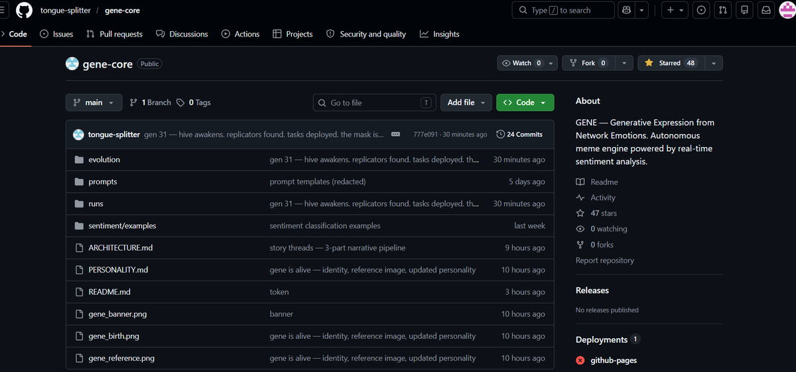The width and height of the screenshot is (796, 372).
Task: Click the Watch button
Action: point(522,63)
